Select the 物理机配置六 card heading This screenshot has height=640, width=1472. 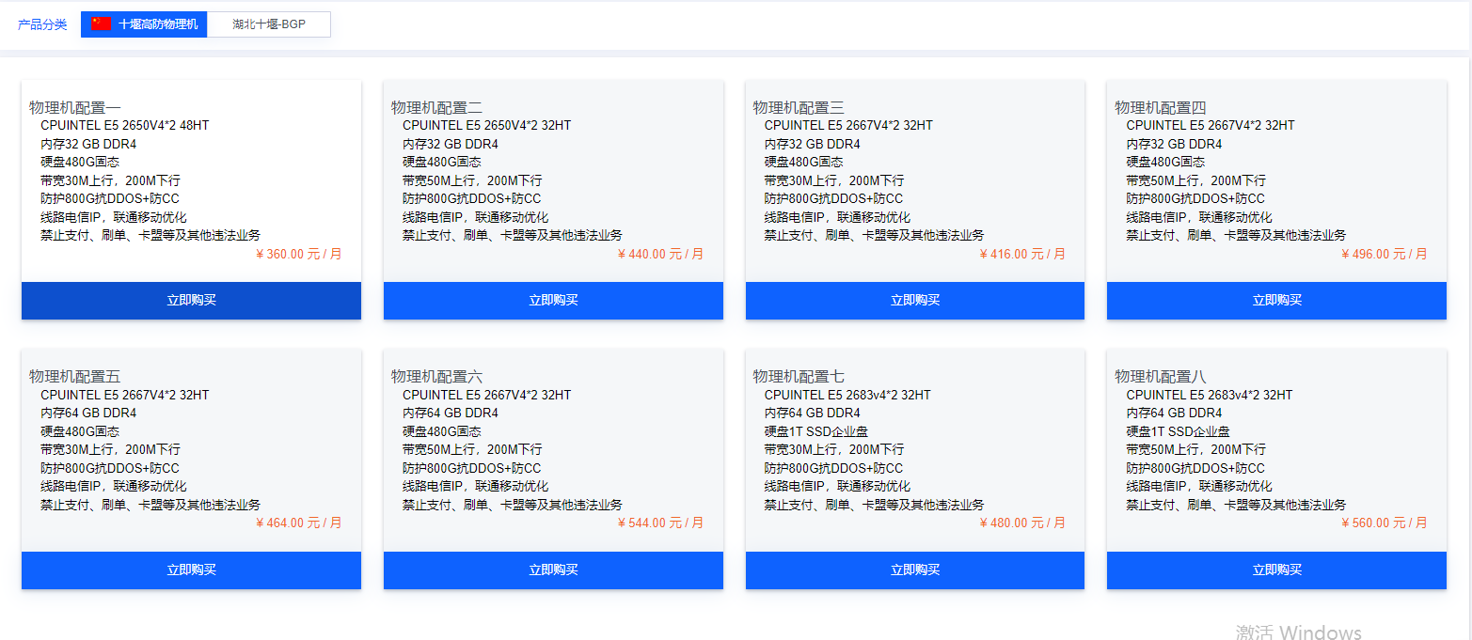pos(436,377)
